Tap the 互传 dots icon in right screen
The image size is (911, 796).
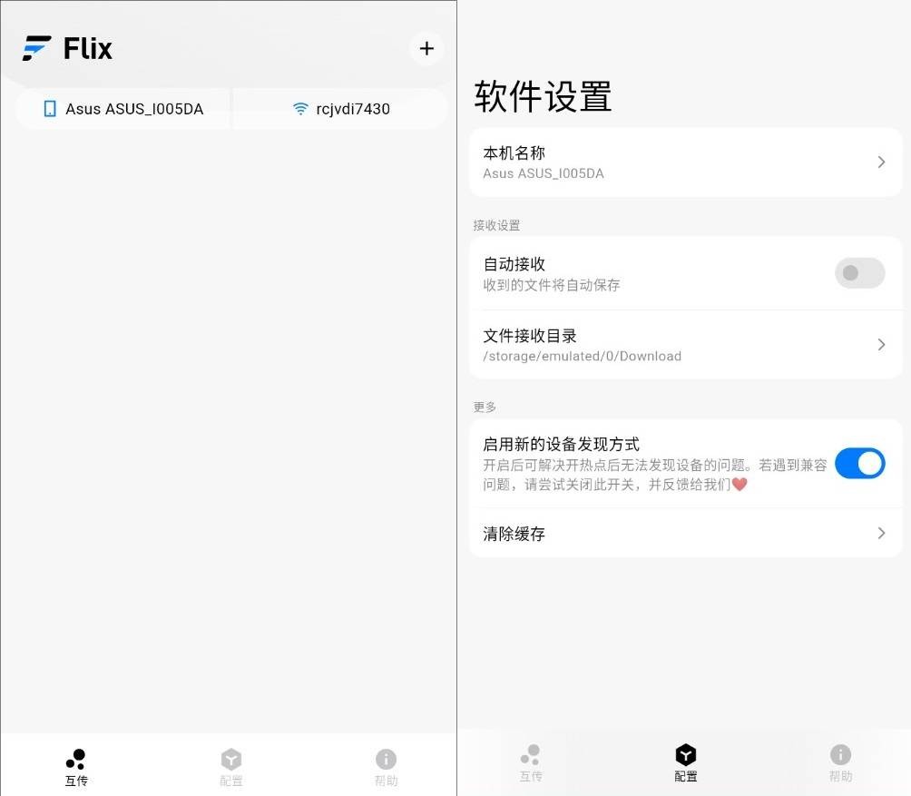pos(531,755)
